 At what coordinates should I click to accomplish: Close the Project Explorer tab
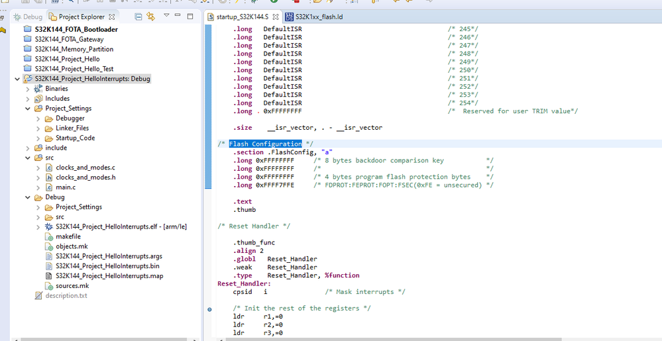pos(112,17)
